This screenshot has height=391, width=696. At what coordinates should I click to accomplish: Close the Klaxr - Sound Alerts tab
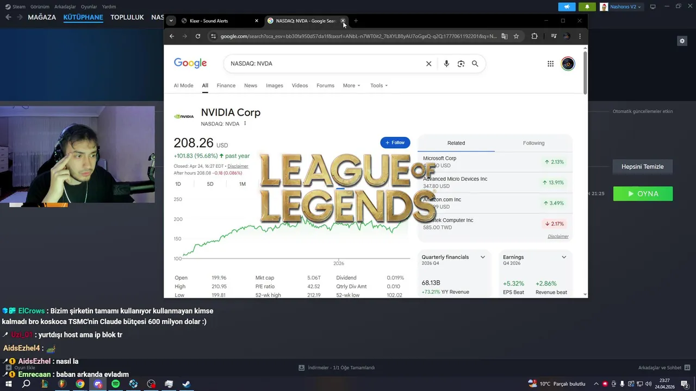[257, 21]
